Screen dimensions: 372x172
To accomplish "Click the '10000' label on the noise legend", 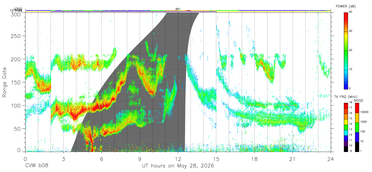I will click(364, 112).
